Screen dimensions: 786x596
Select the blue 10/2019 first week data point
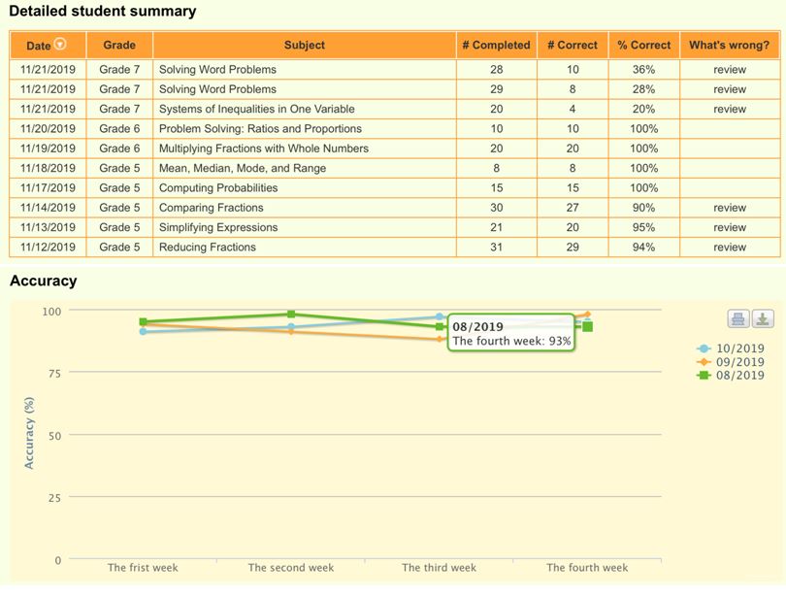[x=143, y=331]
